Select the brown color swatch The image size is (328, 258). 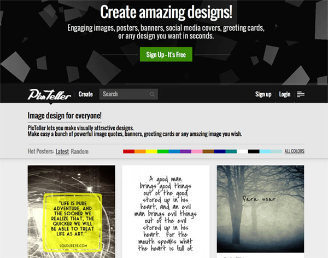(x=208, y=151)
